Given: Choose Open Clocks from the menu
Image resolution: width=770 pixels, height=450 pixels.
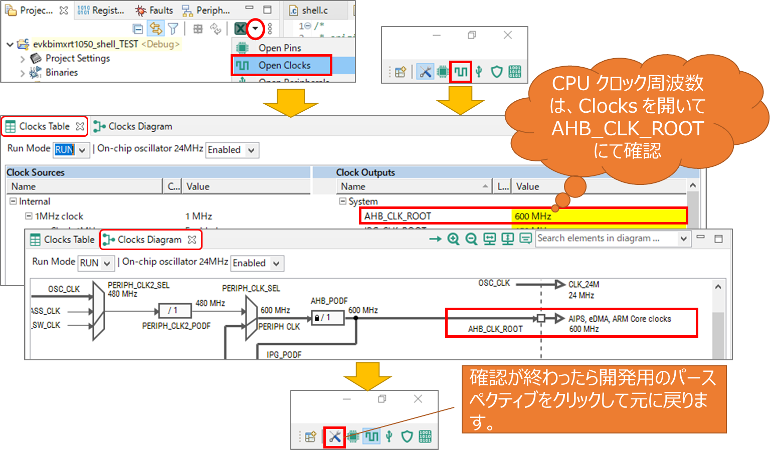Looking at the screenshot, I should coord(284,65).
